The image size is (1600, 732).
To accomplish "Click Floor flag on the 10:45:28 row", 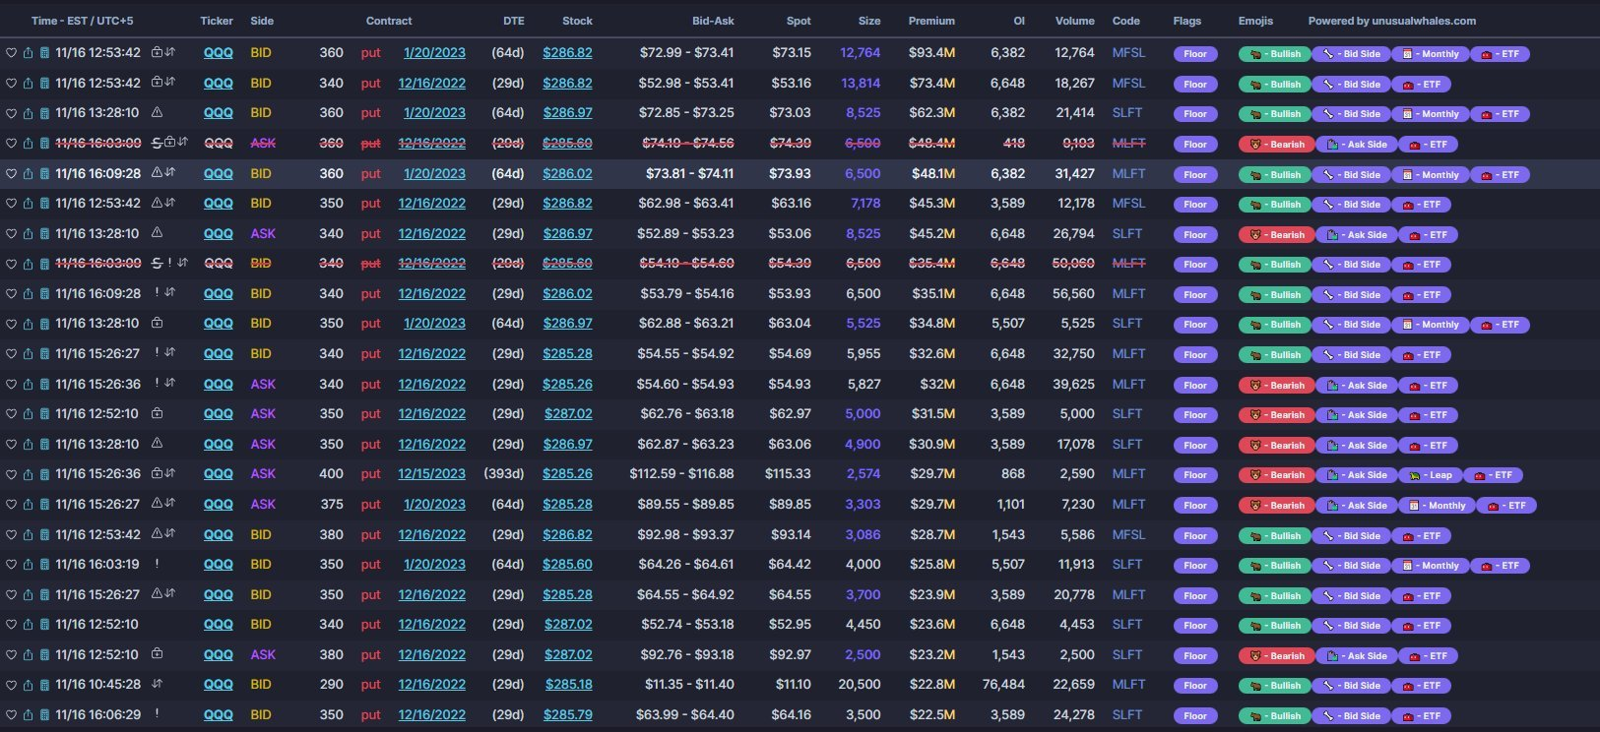I will (x=1195, y=686).
